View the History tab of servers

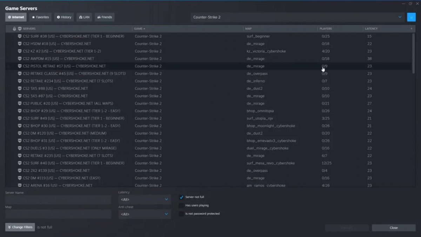(64, 17)
